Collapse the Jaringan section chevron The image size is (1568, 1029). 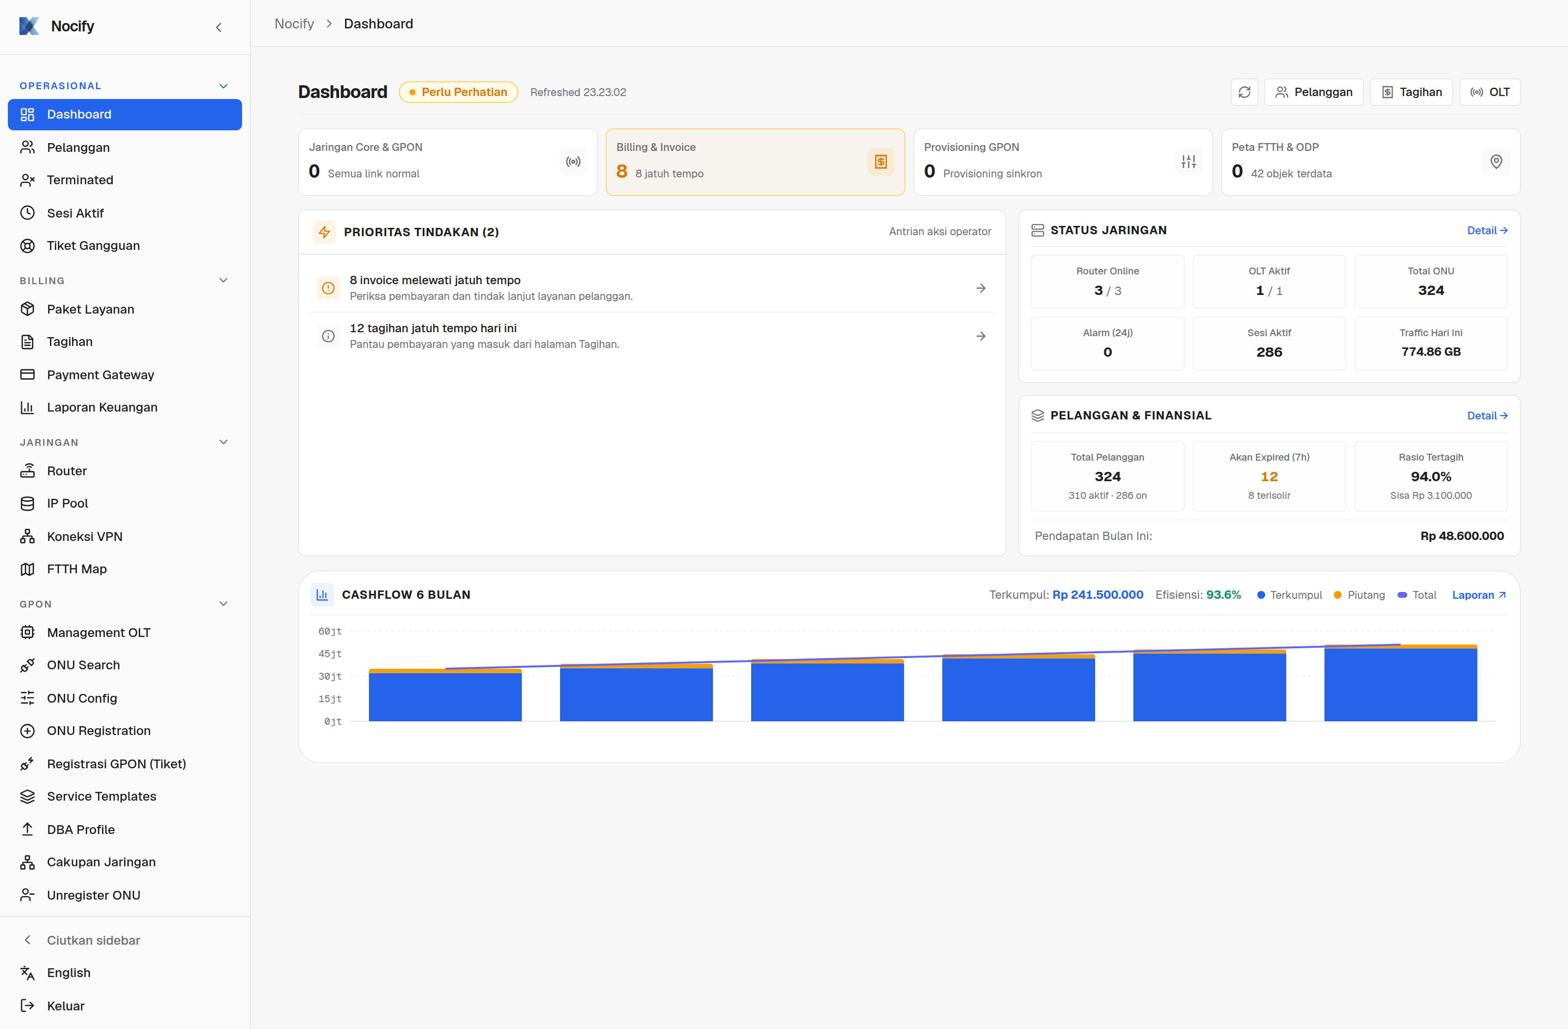point(223,442)
